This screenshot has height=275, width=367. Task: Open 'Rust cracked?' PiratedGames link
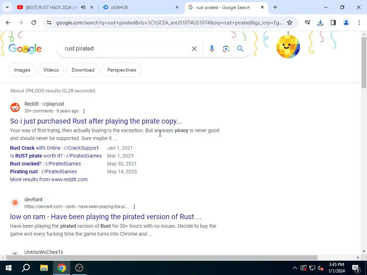46,164
